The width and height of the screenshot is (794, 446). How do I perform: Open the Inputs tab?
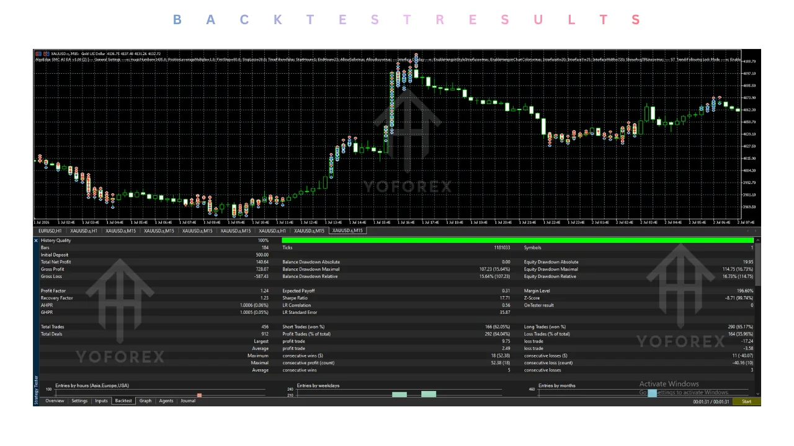[x=101, y=401]
